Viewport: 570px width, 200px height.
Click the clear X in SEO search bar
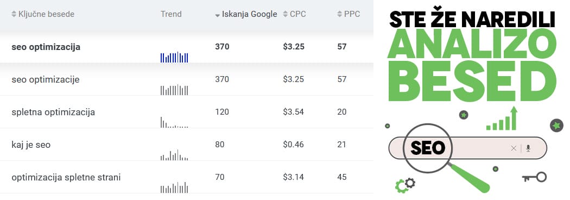click(x=514, y=148)
